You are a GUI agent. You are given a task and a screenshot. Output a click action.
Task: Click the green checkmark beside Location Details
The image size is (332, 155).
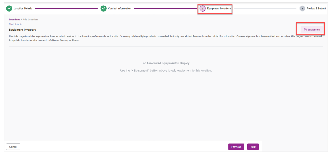[9, 9]
